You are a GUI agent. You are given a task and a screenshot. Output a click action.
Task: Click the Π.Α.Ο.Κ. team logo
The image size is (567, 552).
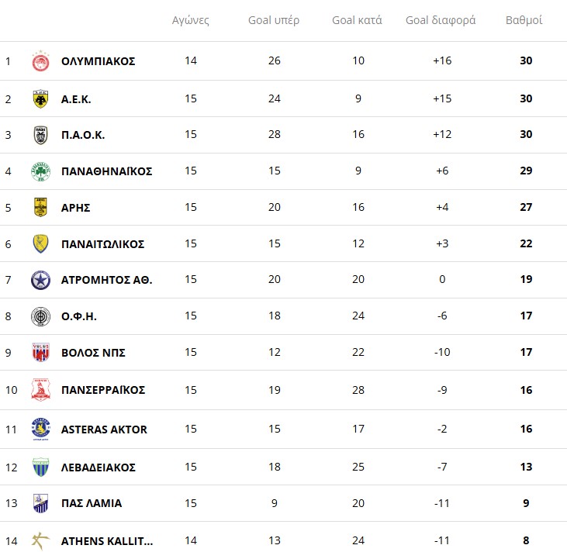coord(40,135)
